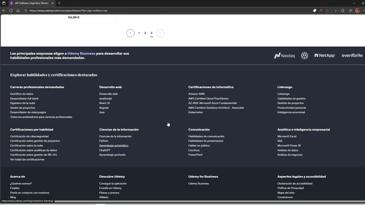Open Científico de datos link
The width and height of the screenshot is (365, 205).
click(22, 94)
